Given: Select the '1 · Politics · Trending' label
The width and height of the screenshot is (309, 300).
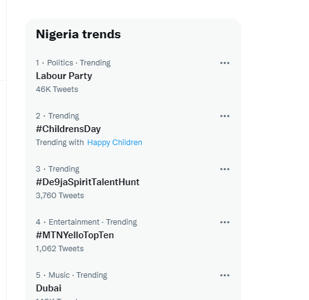Looking at the screenshot, I should [73, 63].
